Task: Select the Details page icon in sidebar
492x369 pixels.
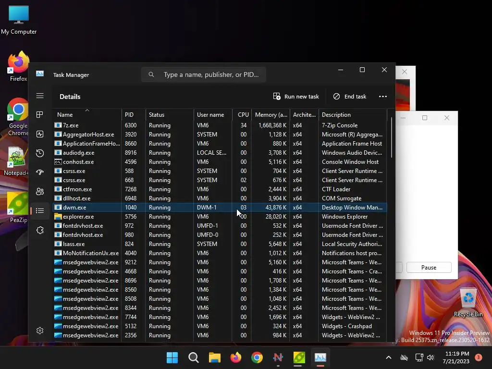Action: pyautogui.click(x=40, y=210)
